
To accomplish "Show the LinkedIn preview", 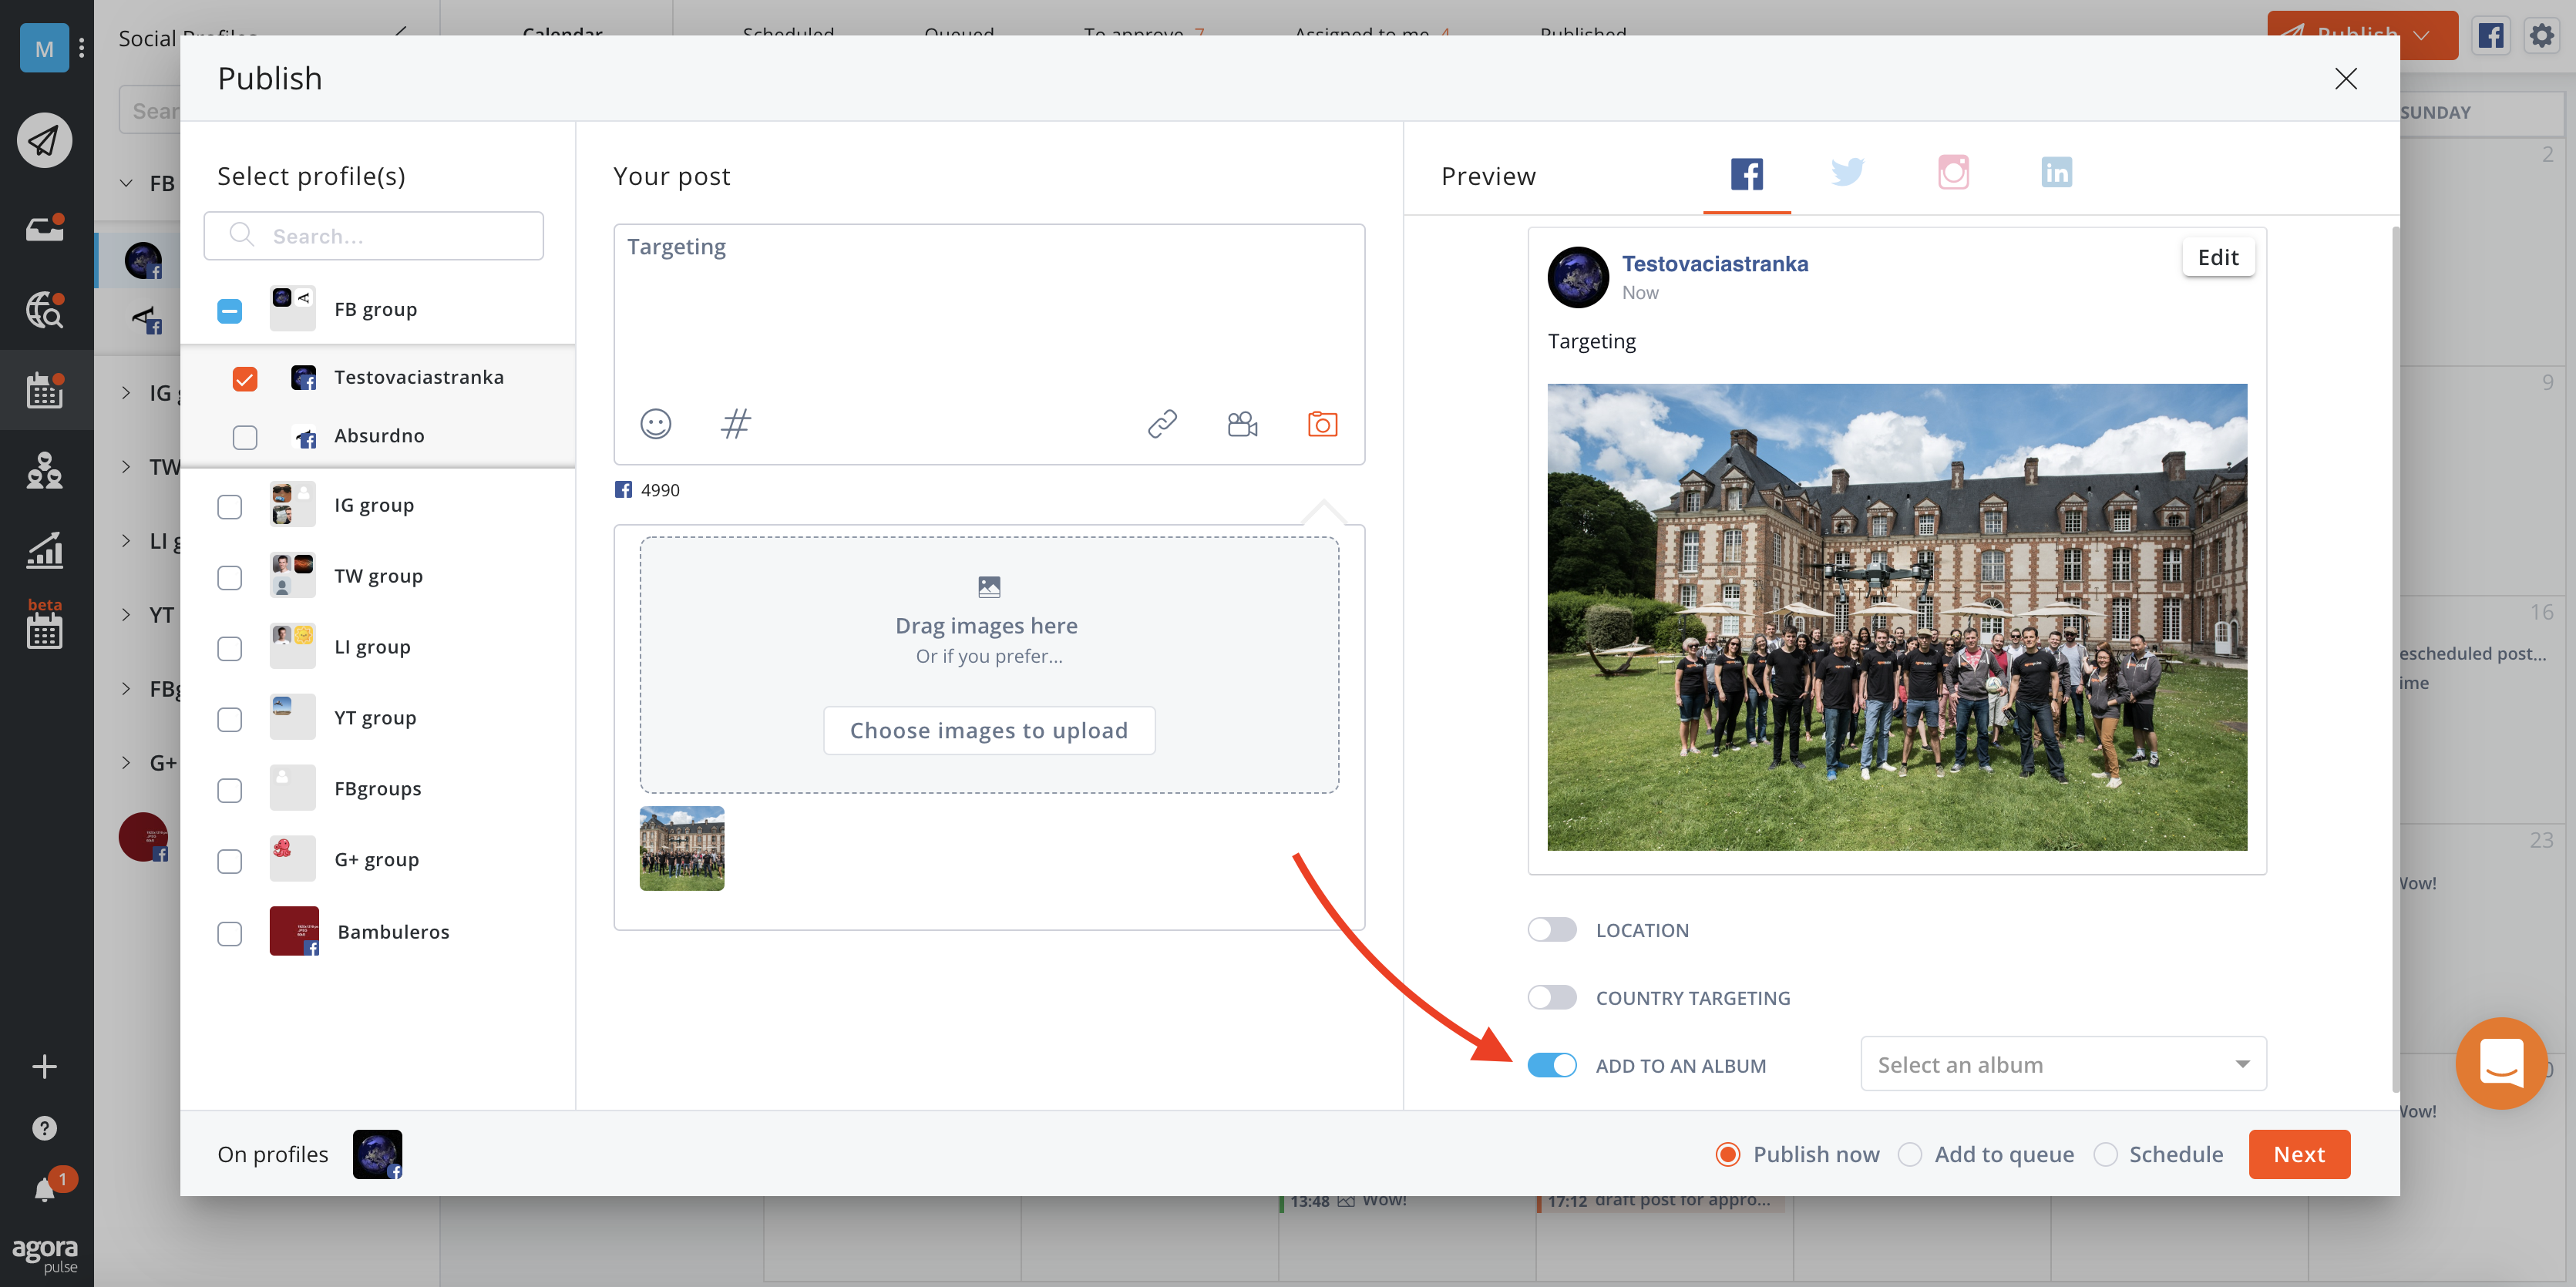I will (2056, 172).
